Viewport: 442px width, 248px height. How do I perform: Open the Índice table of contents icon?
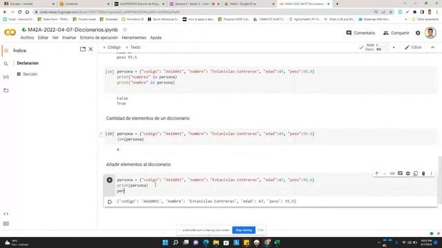coord(6,50)
